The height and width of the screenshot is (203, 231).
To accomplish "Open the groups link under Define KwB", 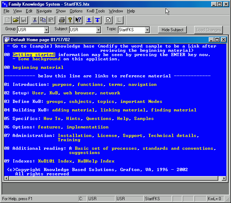I will [x=55, y=101].
